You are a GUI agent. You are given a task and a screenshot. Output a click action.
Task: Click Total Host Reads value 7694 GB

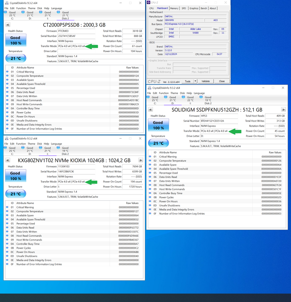click(x=133, y=166)
